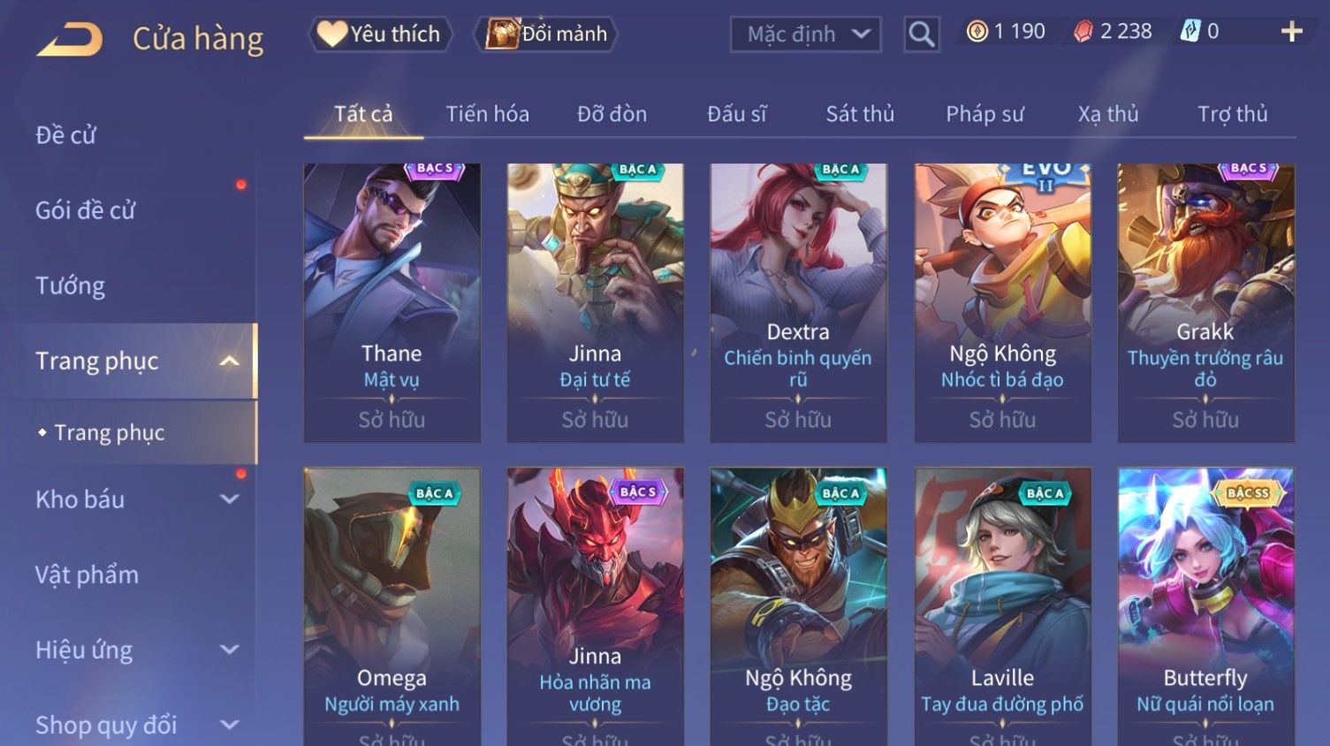Expand the Kho báu sidebar section
Image resolution: width=1330 pixels, height=746 pixels.
pos(229,499)
